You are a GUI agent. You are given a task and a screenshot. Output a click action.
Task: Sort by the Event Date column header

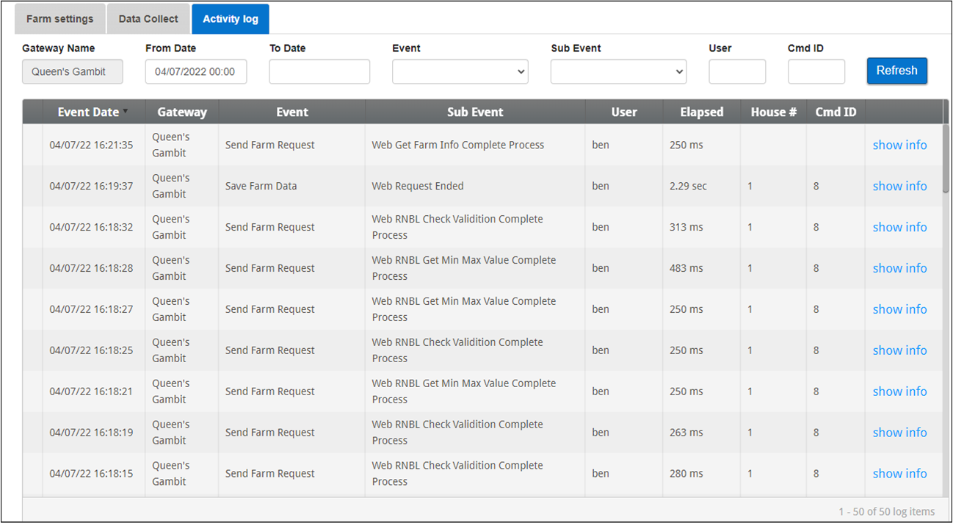(x=88, y=112)
